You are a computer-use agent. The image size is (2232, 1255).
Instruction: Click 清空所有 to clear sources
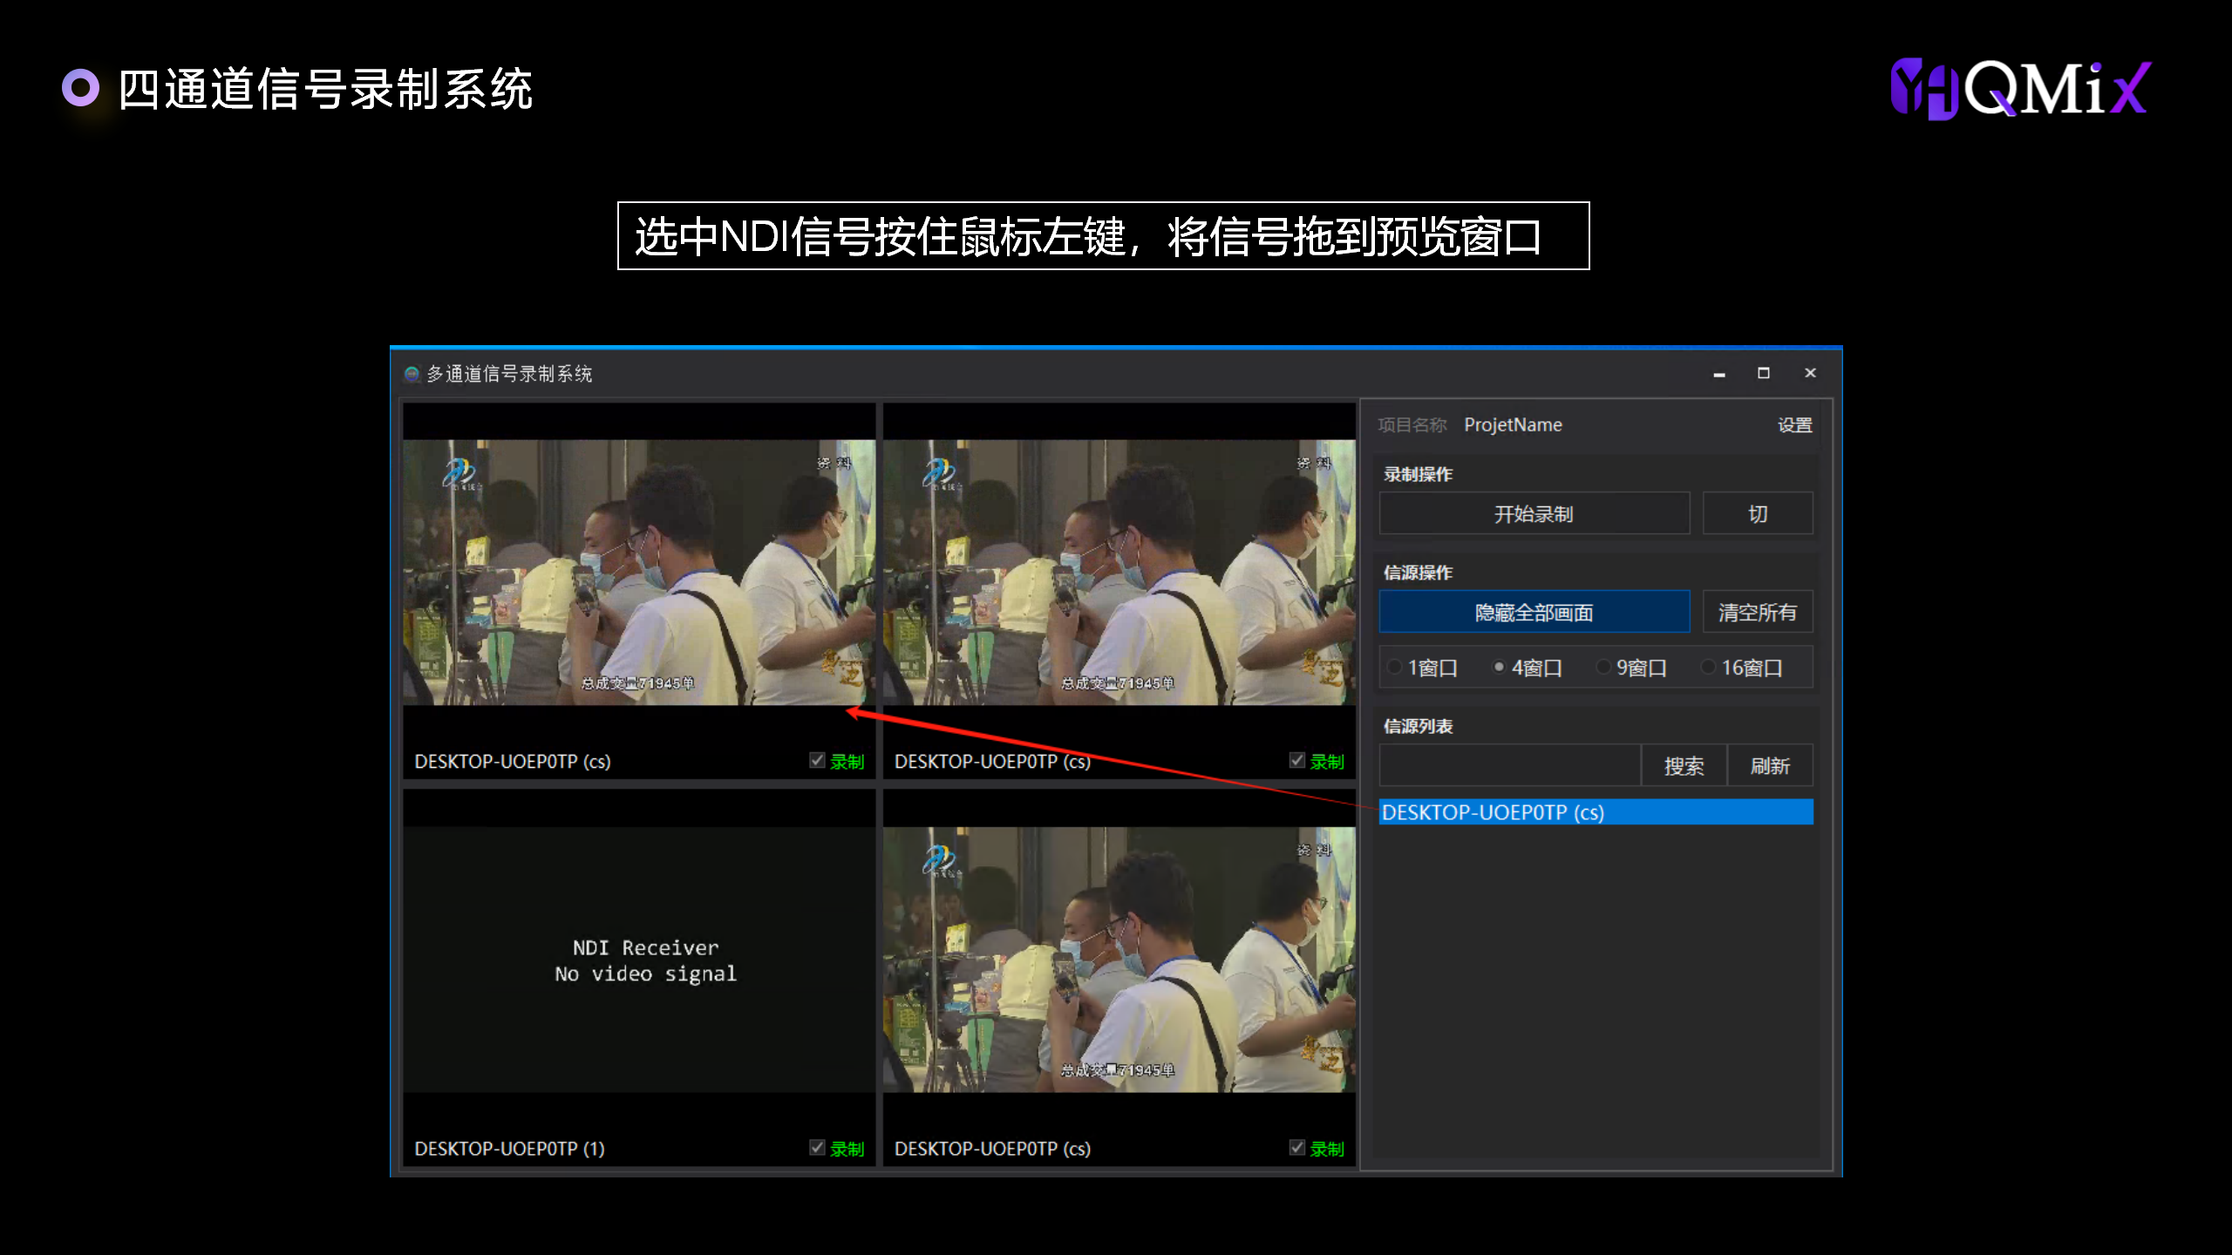pos(1757,613)
